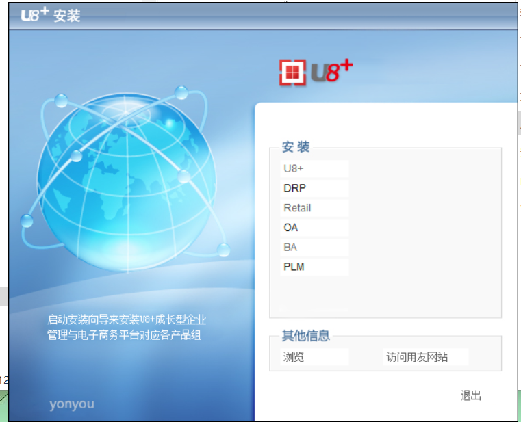This screenshot has height=422, width=521.
Task: Click the 管理与电子商务平台 description line
Action: pyautogui.click(x=124, y=334)
